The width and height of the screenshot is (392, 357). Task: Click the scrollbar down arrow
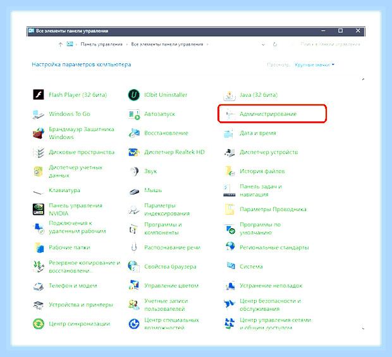[x=363, y=329]
